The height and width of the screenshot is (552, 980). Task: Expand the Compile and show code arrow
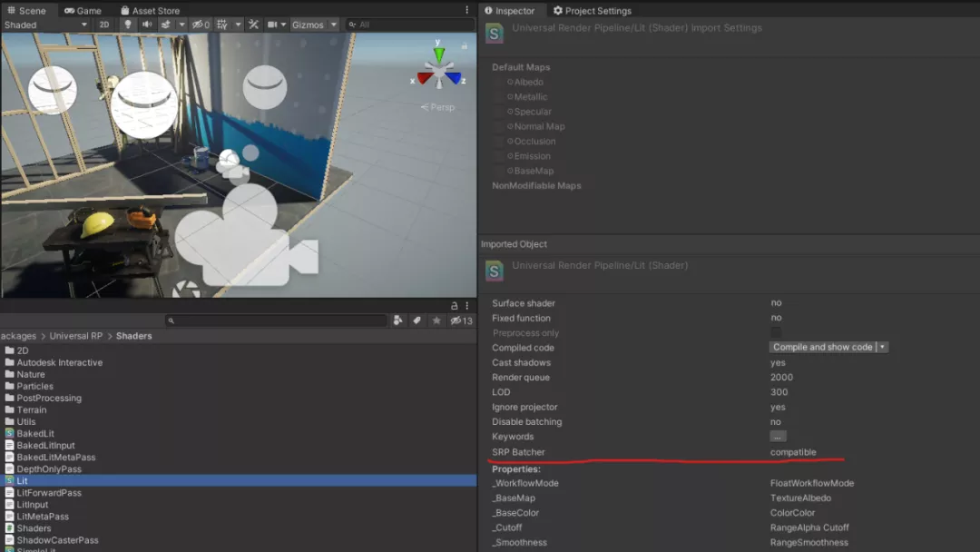click(x=883, y=347)
